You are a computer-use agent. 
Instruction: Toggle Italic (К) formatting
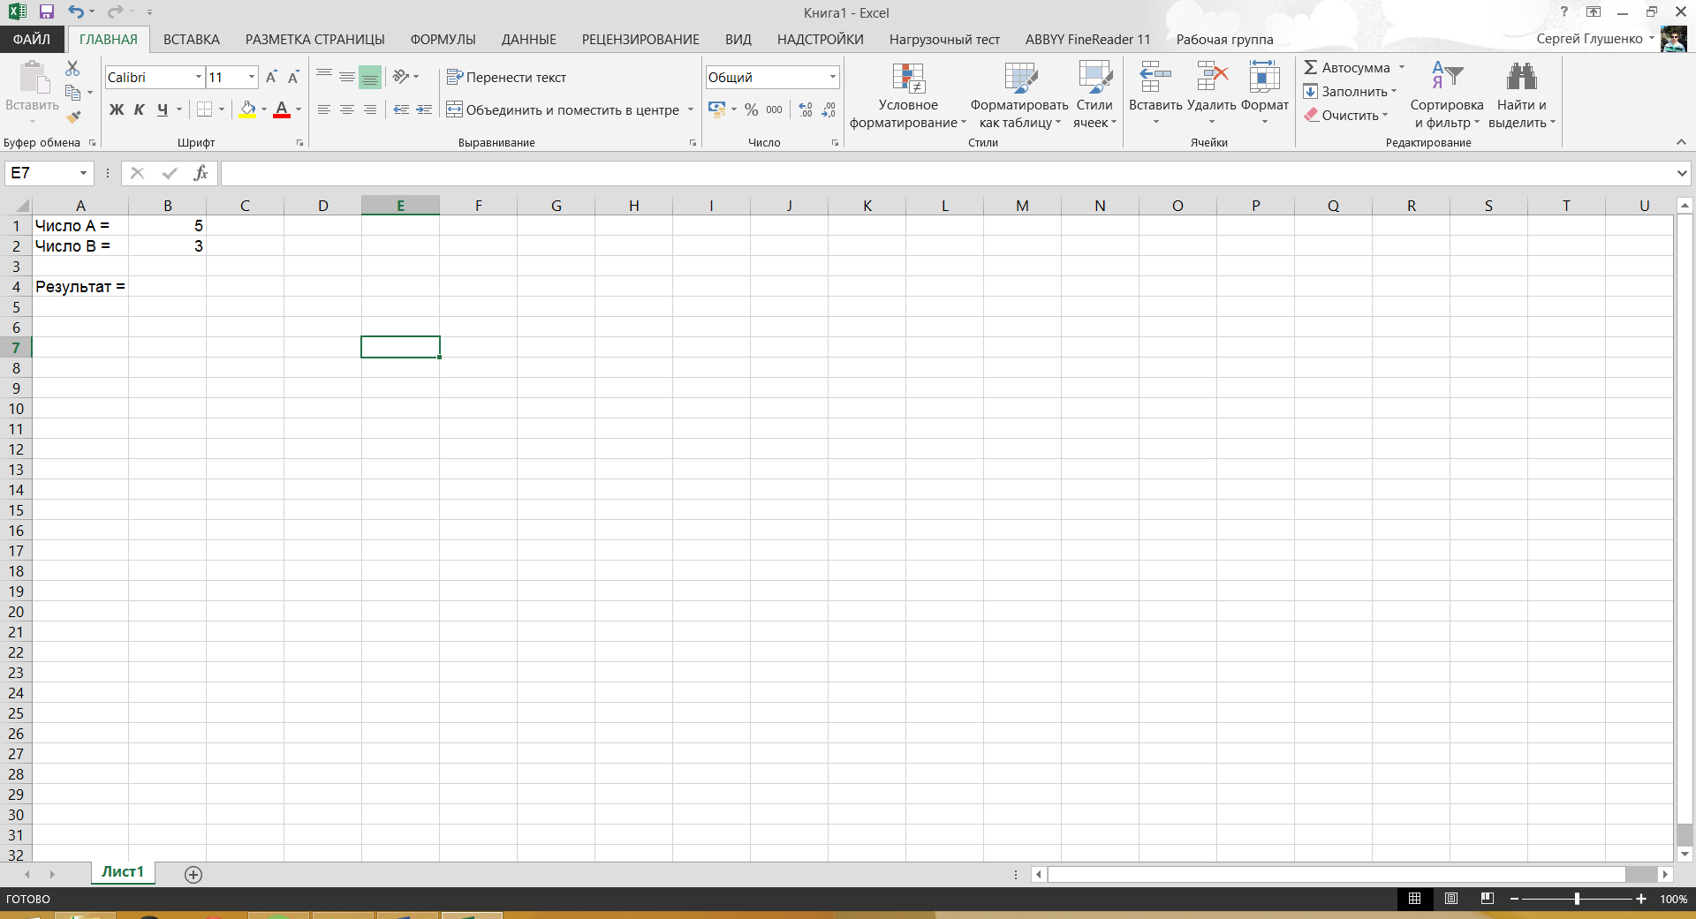coord(140,109)
